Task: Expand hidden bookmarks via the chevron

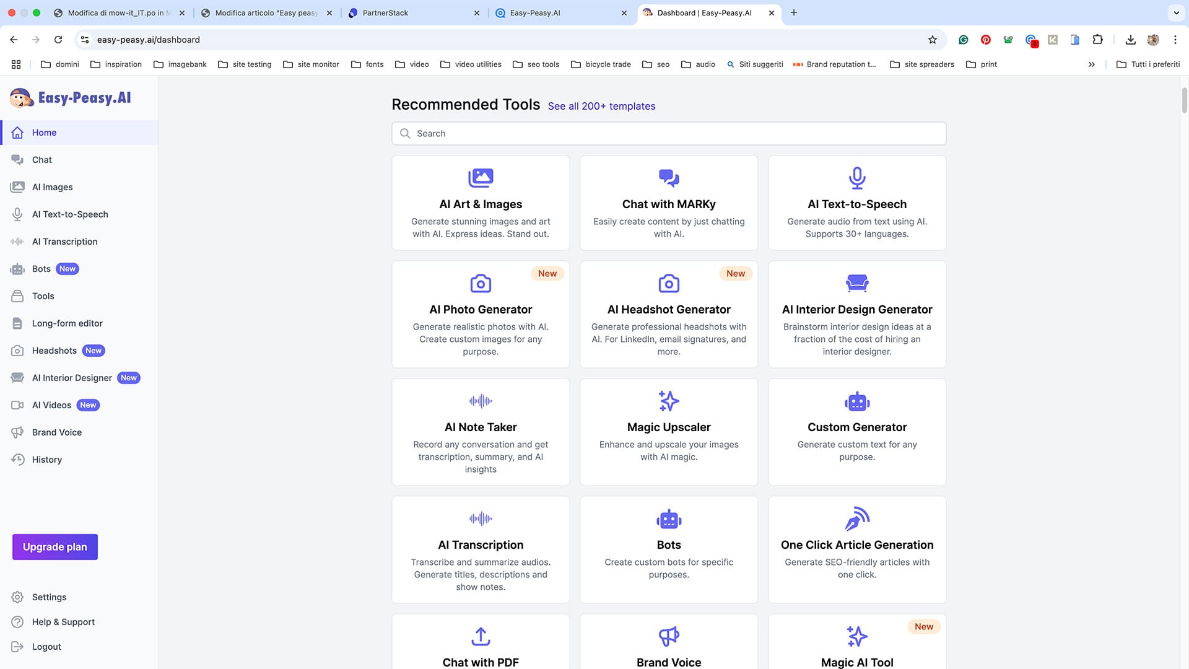Action: (x=1092, y=64)
